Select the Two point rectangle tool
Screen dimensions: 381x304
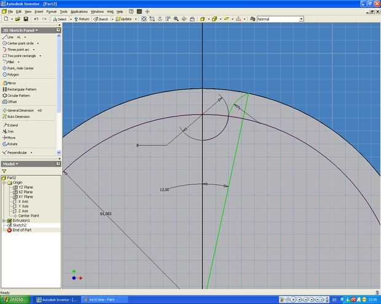point(19,56)
